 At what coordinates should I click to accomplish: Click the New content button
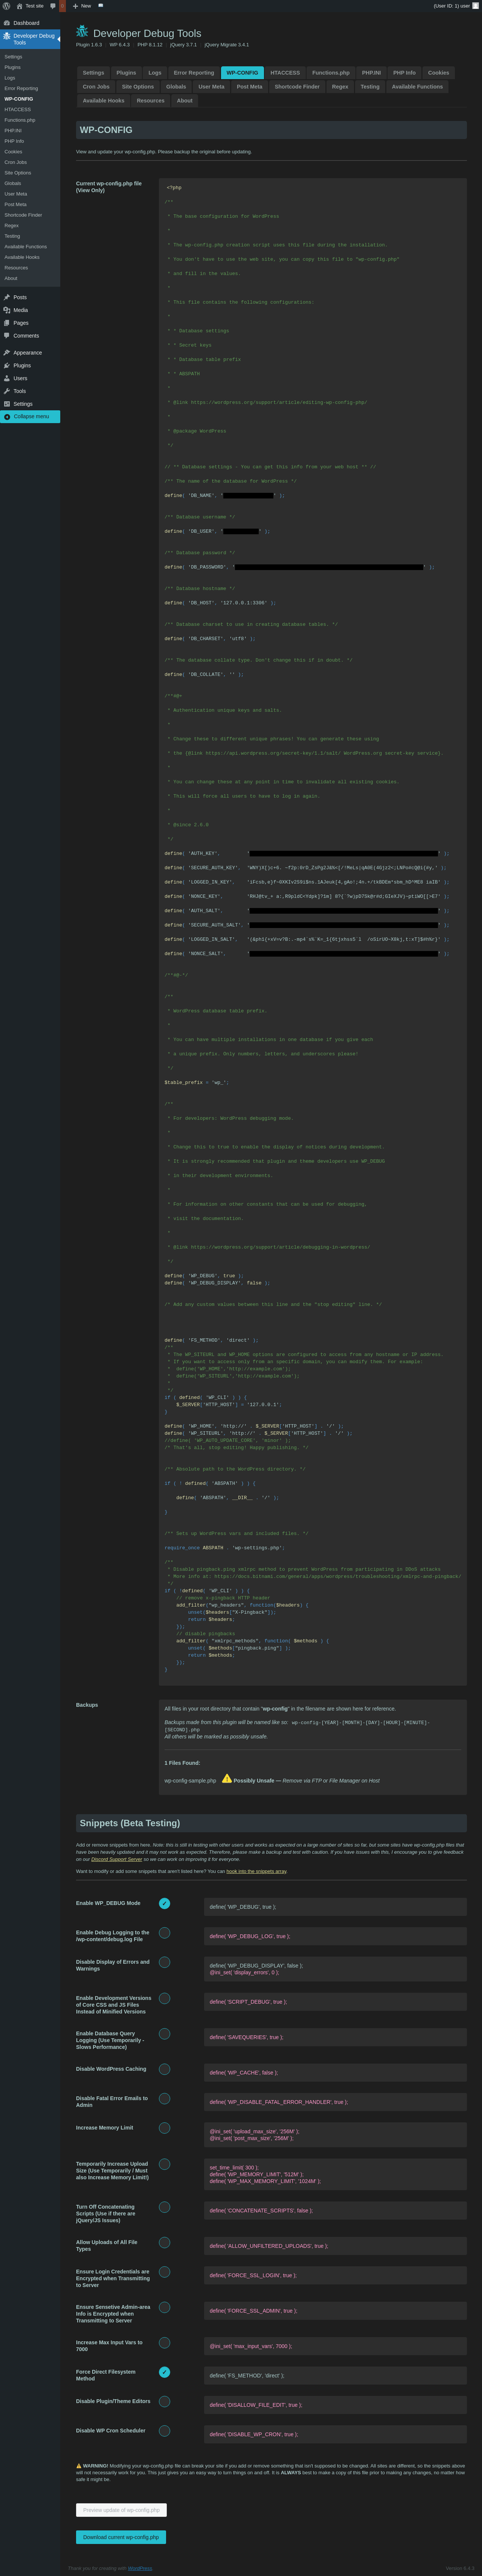click(82, 6)
